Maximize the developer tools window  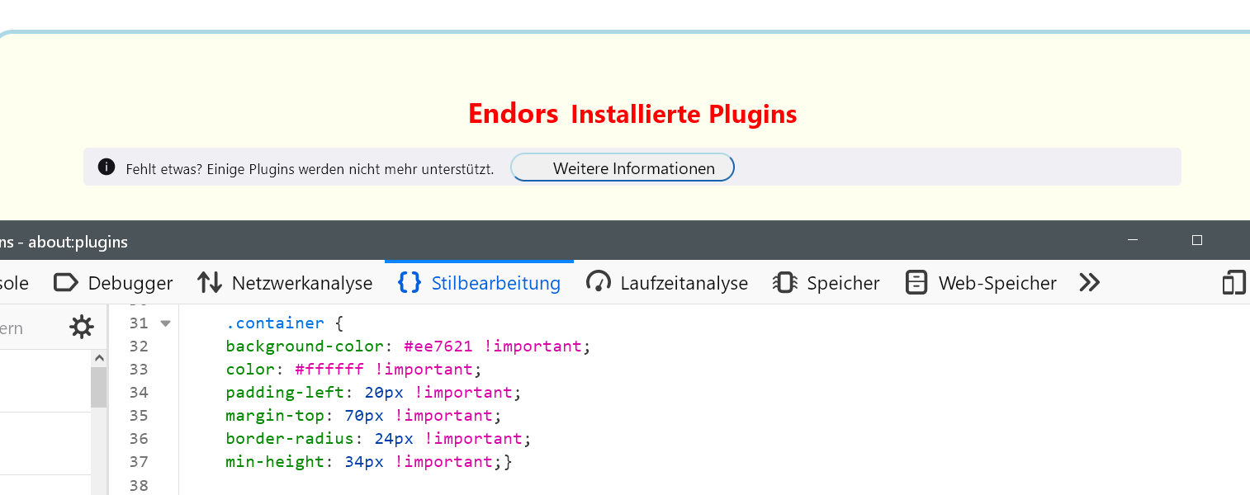pyautogui.click(x=1197, y=240)
